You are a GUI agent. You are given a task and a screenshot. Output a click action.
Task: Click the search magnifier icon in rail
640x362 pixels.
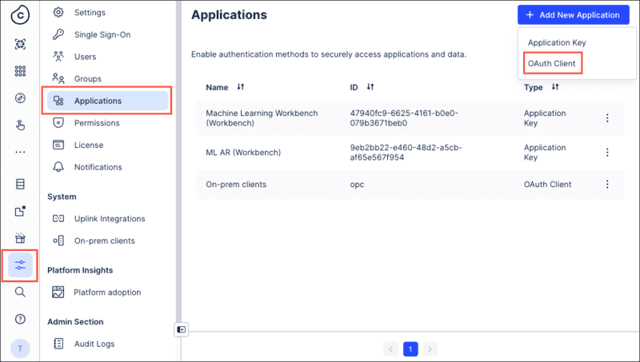click(20, 292)
